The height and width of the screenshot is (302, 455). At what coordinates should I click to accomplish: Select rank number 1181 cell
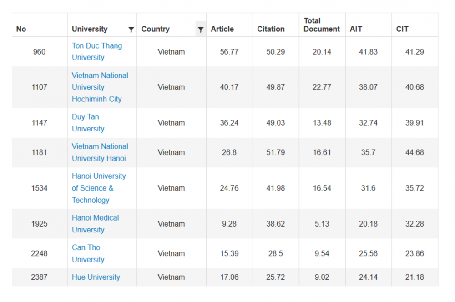[x=40, y=152]
